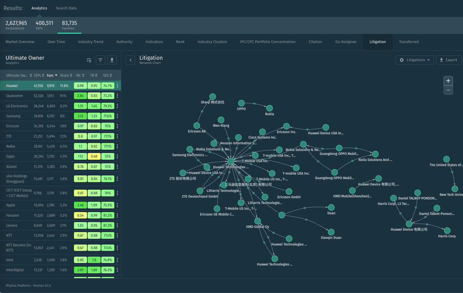
Task: Select the Xiaoqin Duan node
Action: click(331, 232)
